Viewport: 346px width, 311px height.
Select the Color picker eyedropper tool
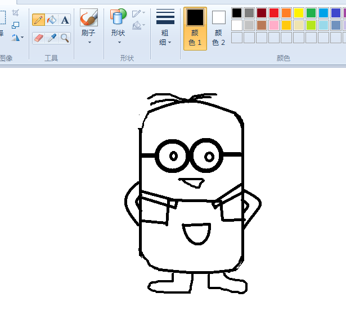coord(52,38)
